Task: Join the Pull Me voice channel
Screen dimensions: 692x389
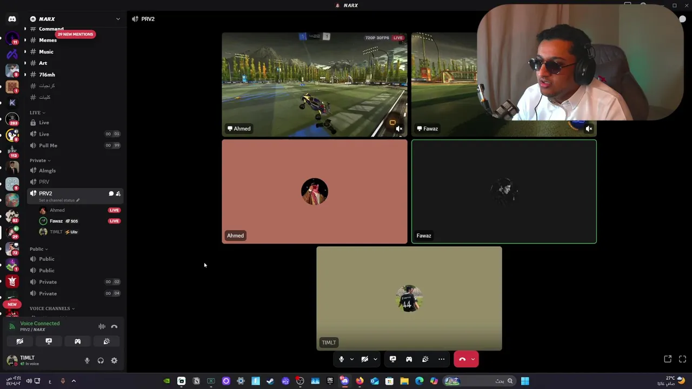Action: pos(75,145)
